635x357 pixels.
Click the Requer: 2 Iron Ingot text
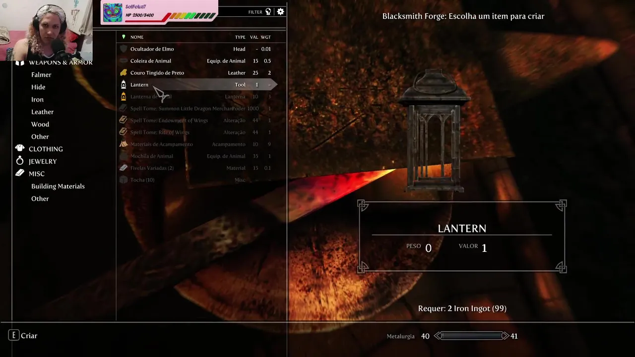click(x=462, y=308)
